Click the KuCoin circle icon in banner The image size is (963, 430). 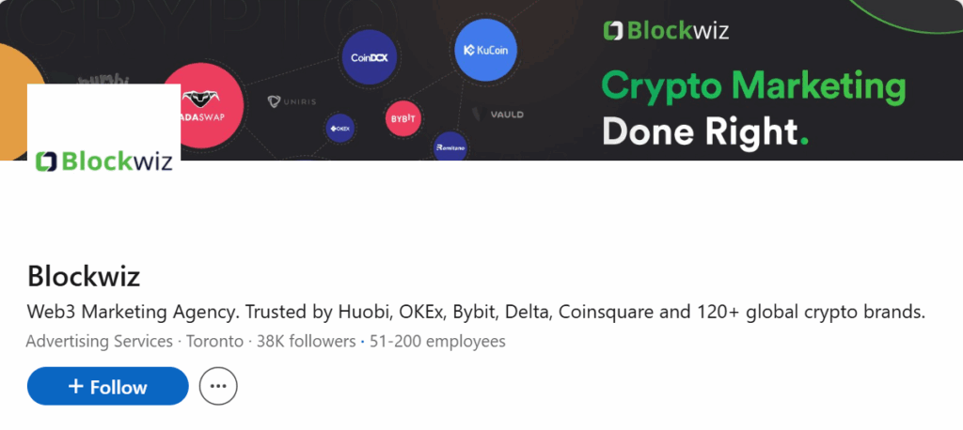[x=486, y=50]
